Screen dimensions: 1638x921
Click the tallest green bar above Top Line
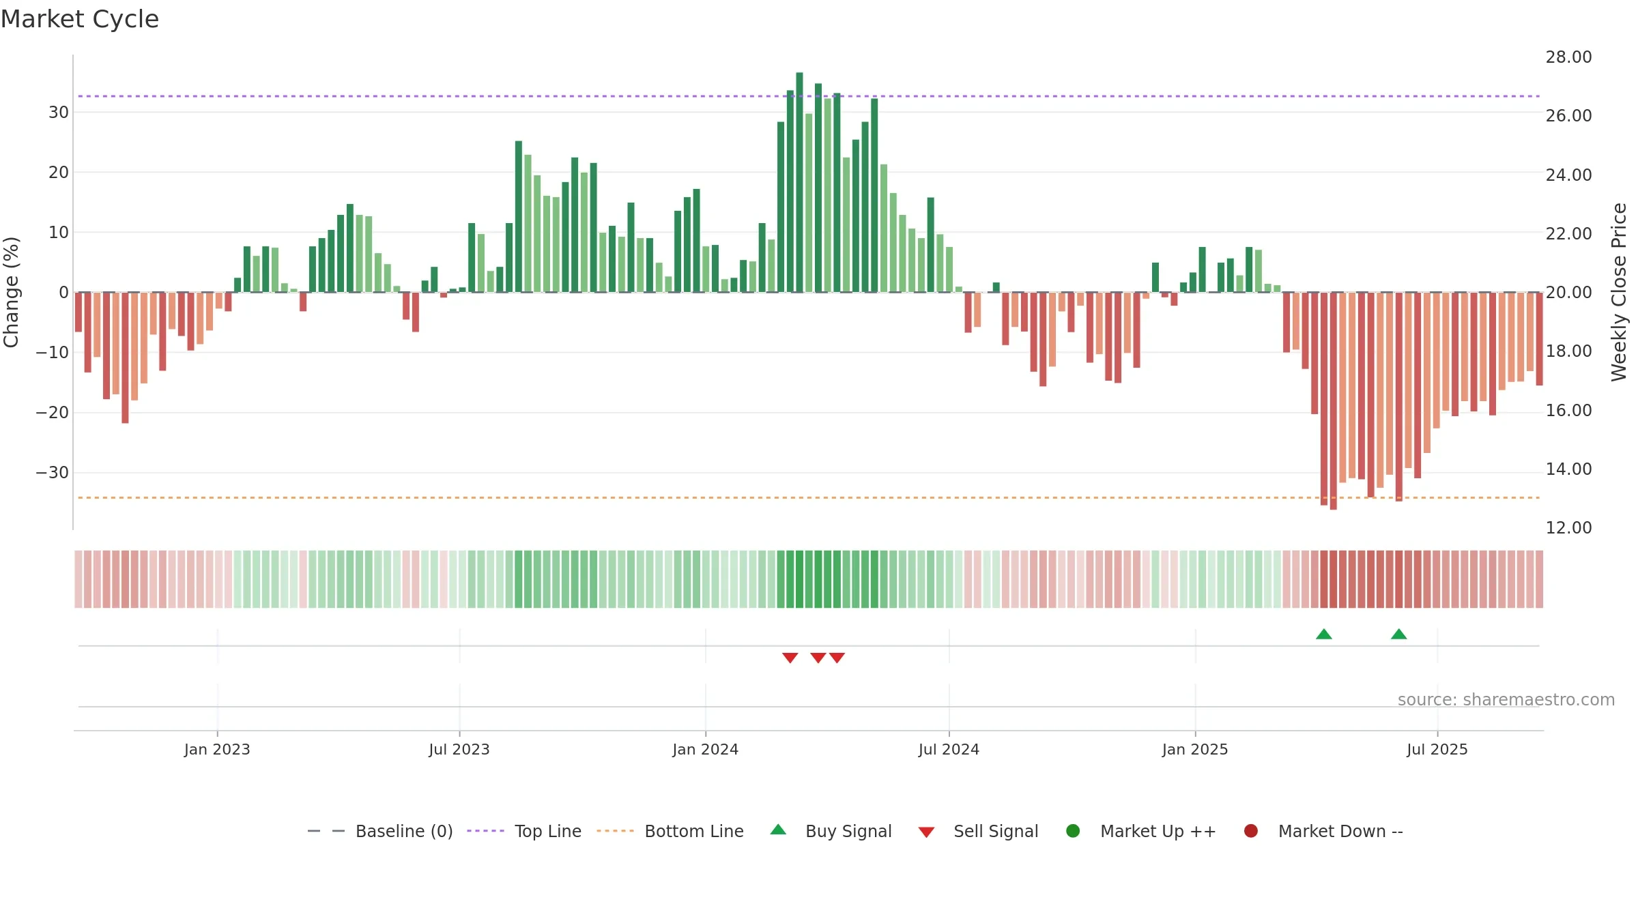click(799, 182)
